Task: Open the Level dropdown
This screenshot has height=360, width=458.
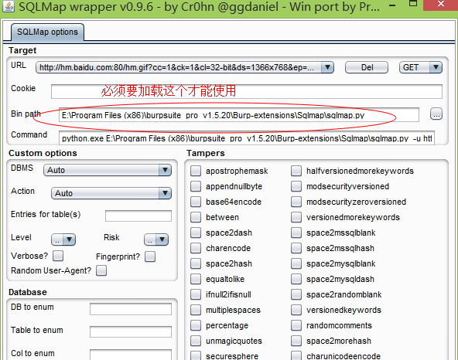Action: pos(63,239)
